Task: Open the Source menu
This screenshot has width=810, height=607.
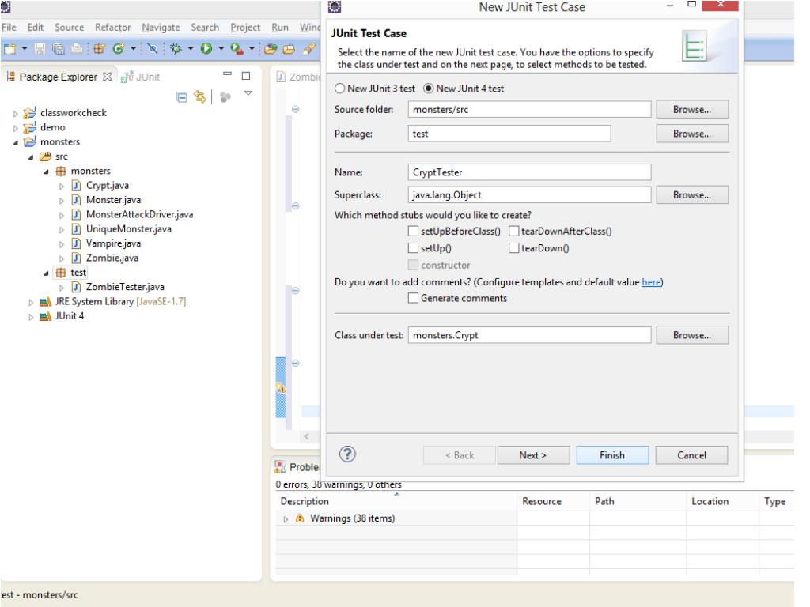Action: [70, 28]
